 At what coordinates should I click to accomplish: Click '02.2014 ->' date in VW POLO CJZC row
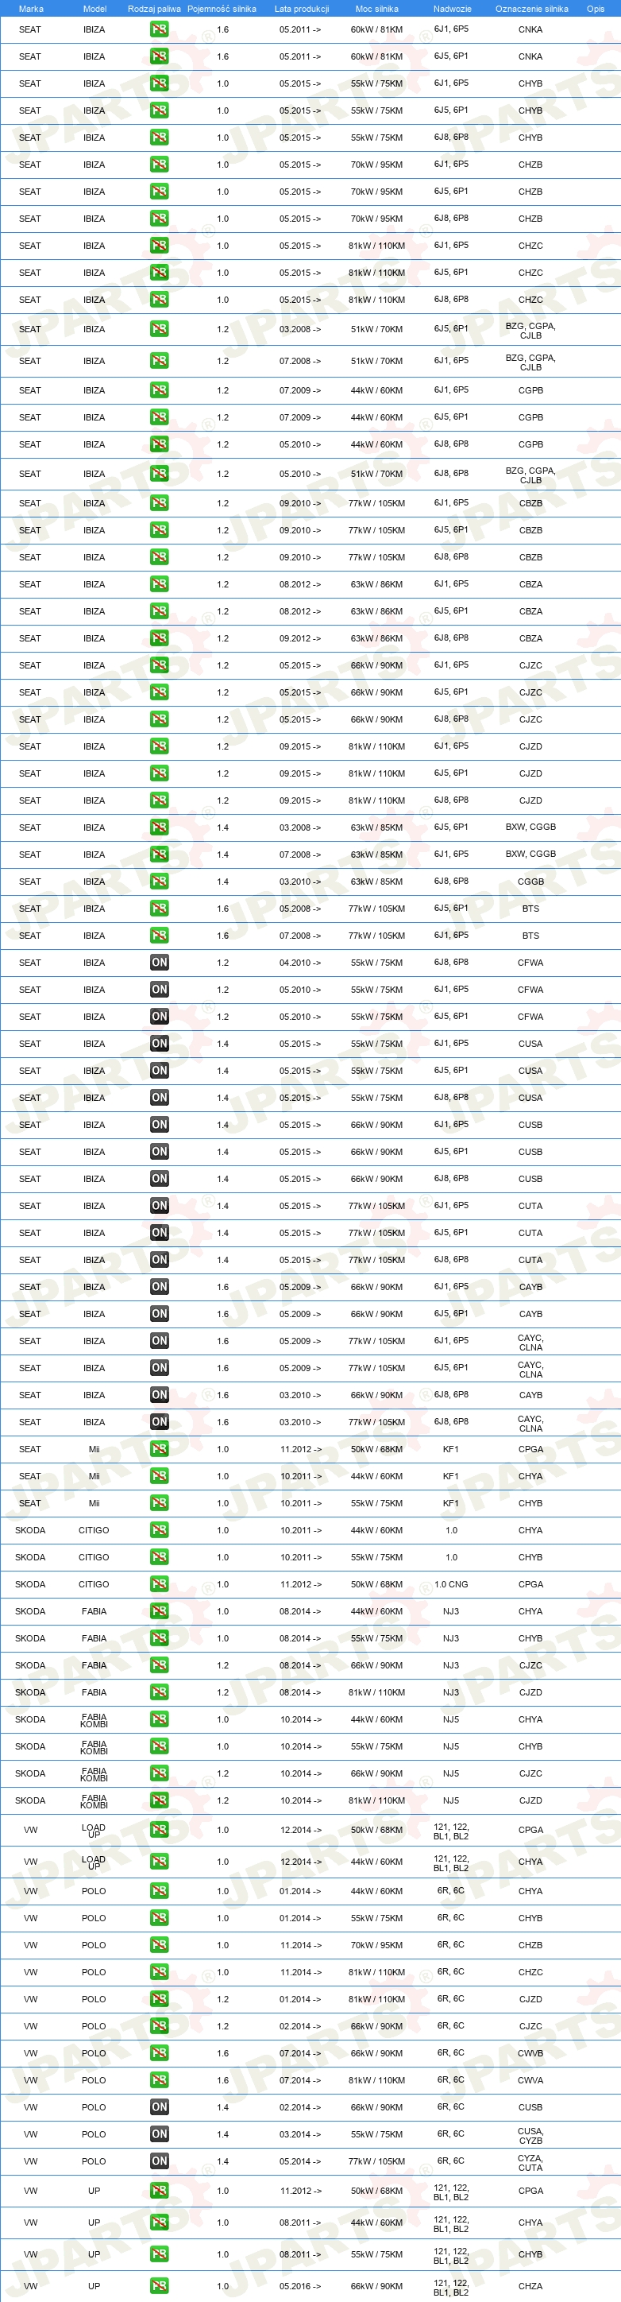[x=300, y=2026]
